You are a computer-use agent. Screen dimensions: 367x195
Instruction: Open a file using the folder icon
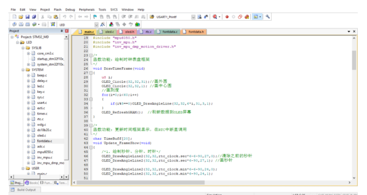click(21, 17)
